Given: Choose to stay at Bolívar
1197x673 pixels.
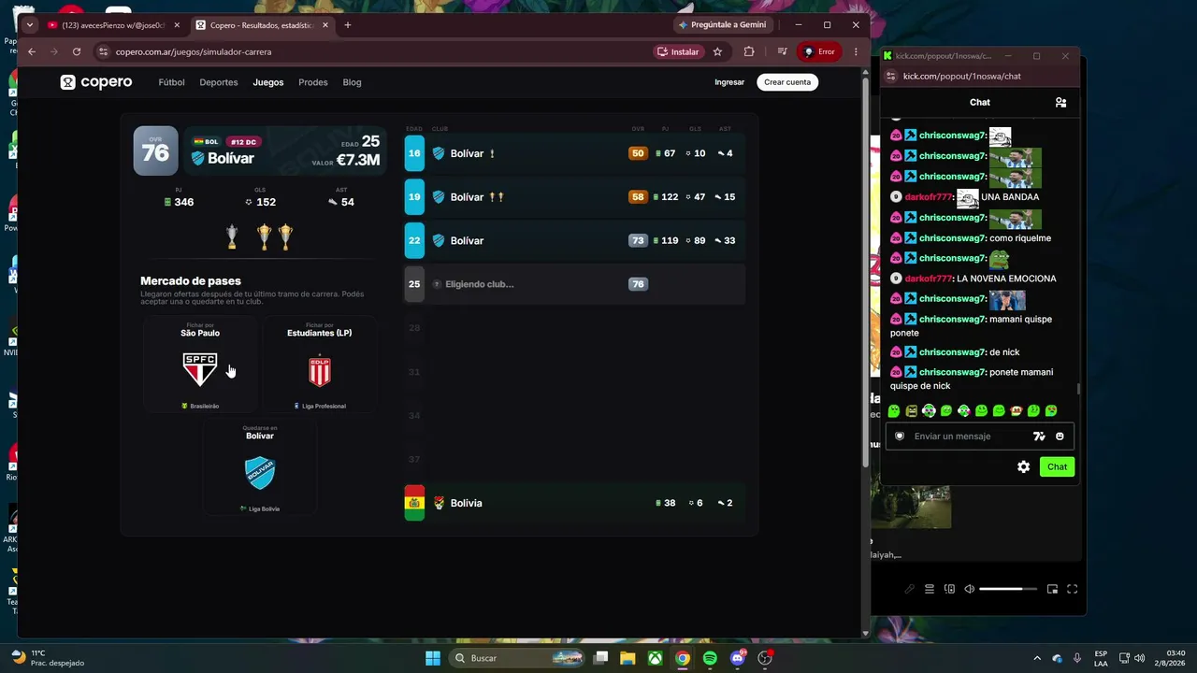Looking at the screenshot, I should (260, 467).
